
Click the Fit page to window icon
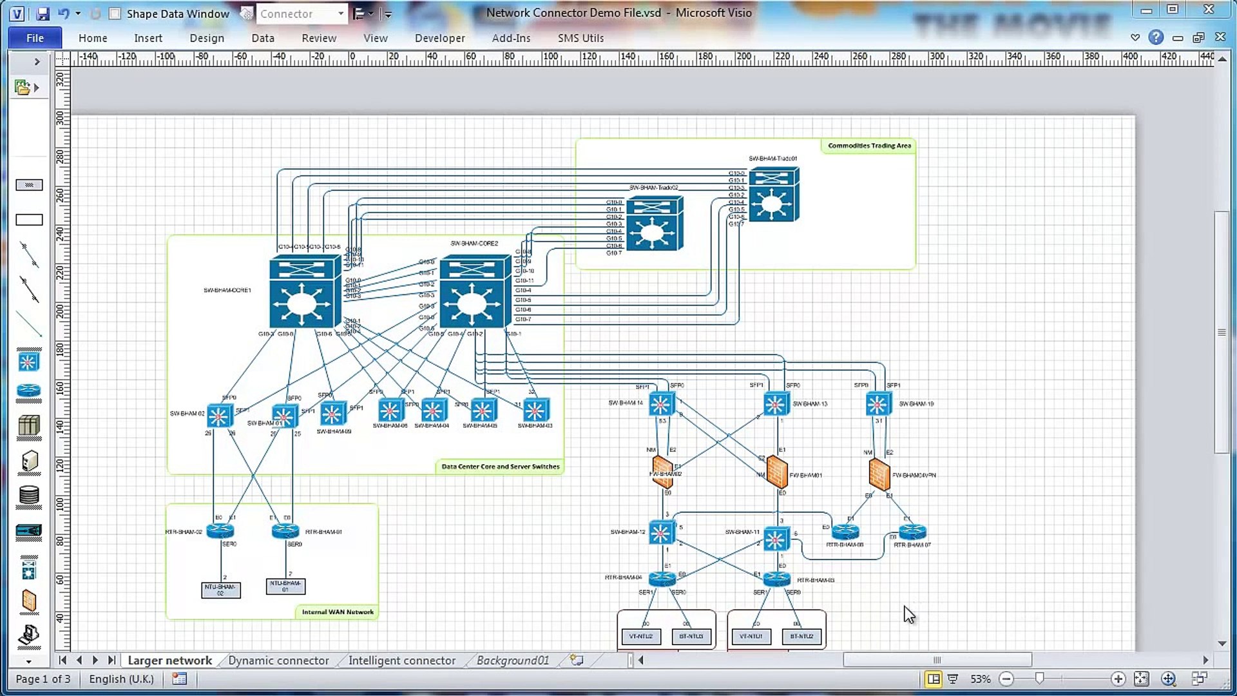(1141, 679)
